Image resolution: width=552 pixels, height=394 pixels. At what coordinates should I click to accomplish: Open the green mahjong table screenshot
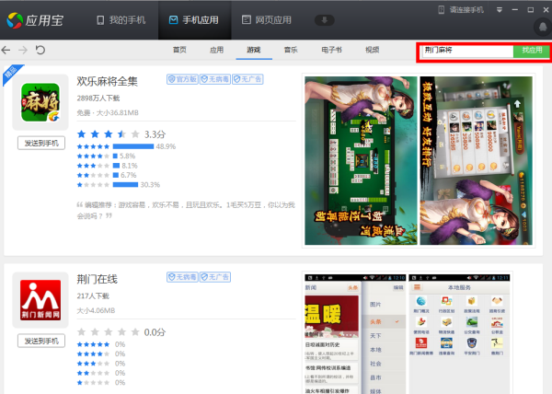pos(361,160)
